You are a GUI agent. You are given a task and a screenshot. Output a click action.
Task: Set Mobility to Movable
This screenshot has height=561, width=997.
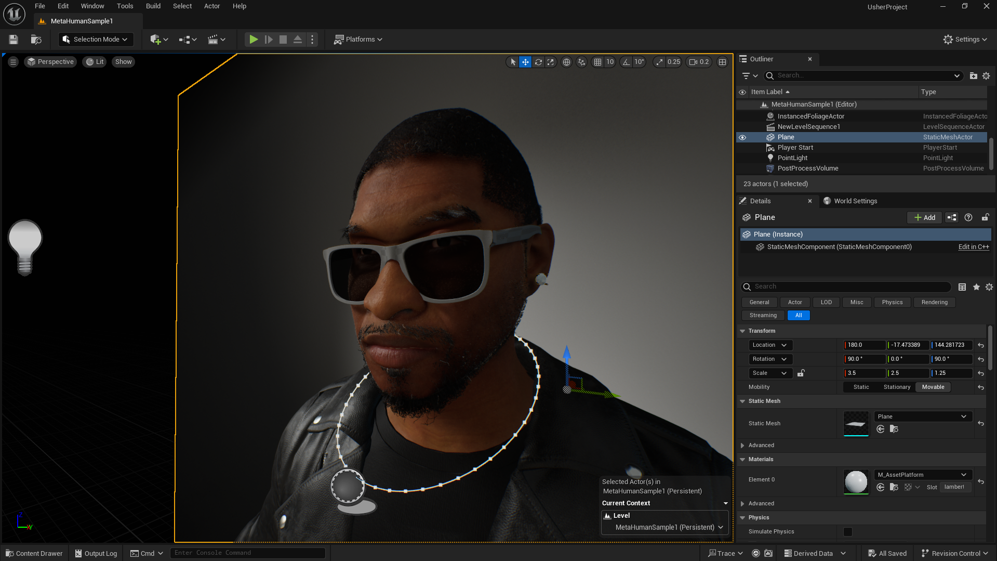(933, 387)
